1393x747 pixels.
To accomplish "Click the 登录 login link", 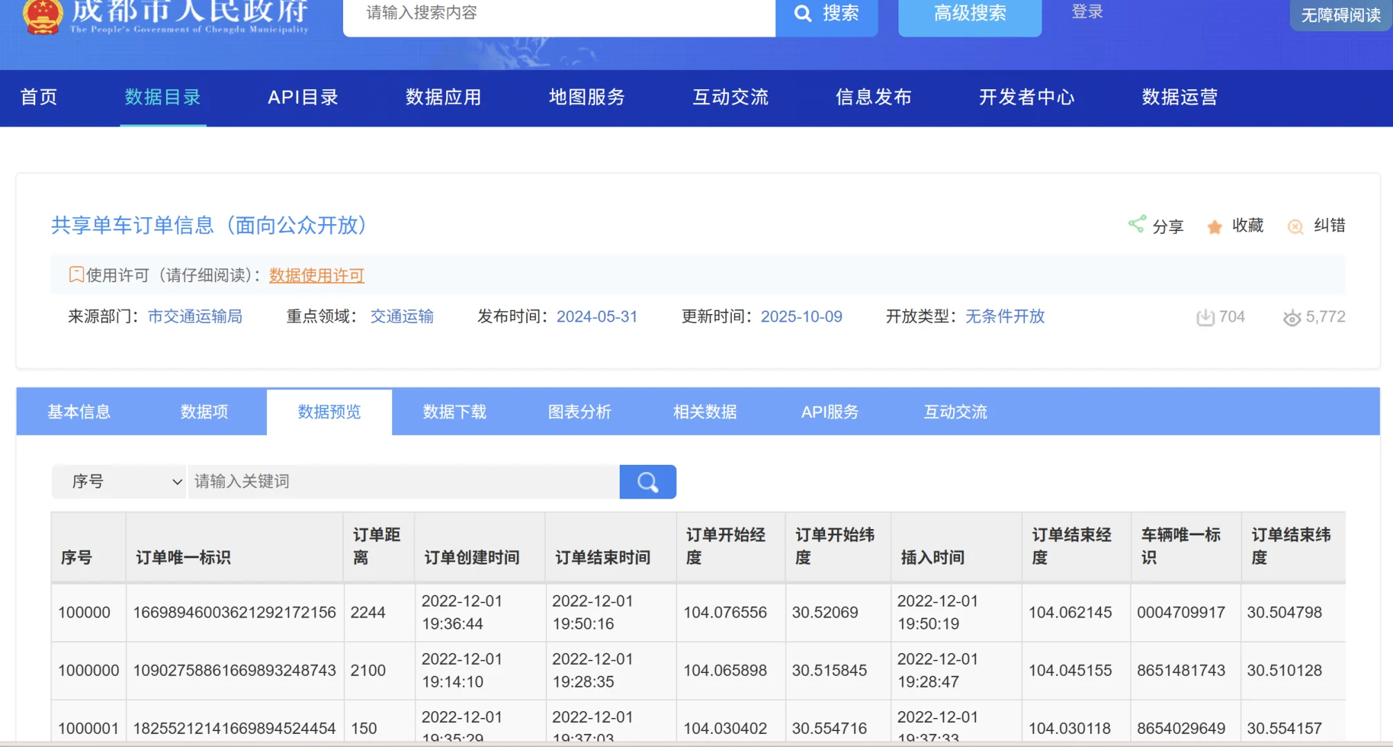I will point(1087,12).
